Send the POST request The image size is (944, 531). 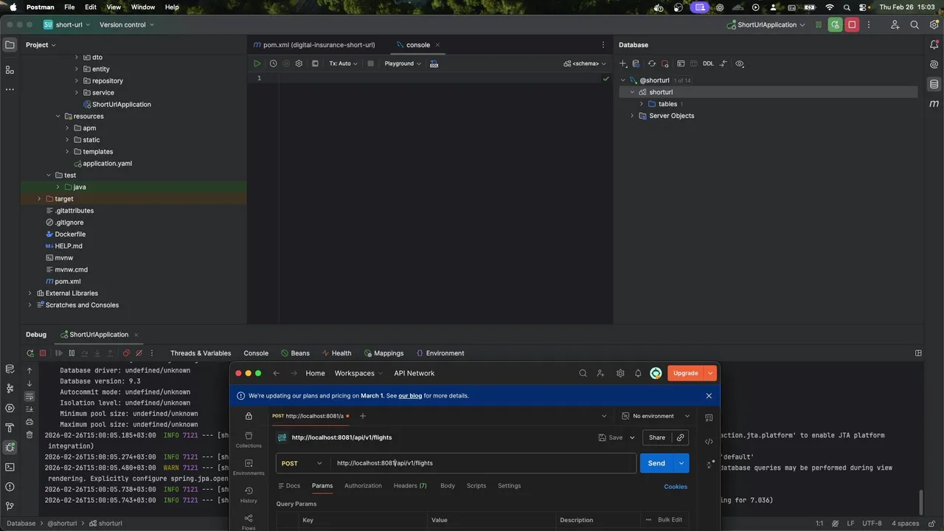click(x=656, y=463)
